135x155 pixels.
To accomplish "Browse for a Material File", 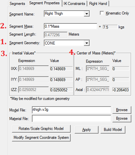I will (122, 118).
